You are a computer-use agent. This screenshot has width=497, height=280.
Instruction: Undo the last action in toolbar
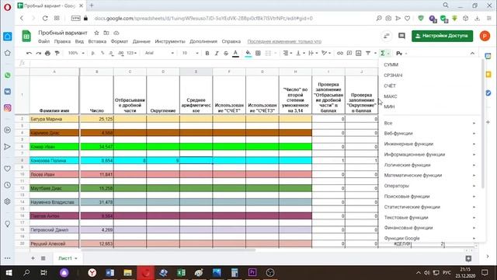(29, 53)
